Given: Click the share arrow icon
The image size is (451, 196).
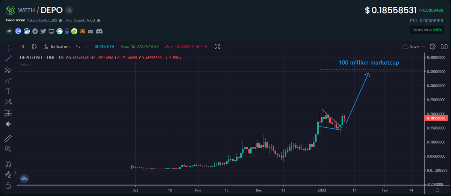Looking at the screenshot, I should click(x=9, y=32).
